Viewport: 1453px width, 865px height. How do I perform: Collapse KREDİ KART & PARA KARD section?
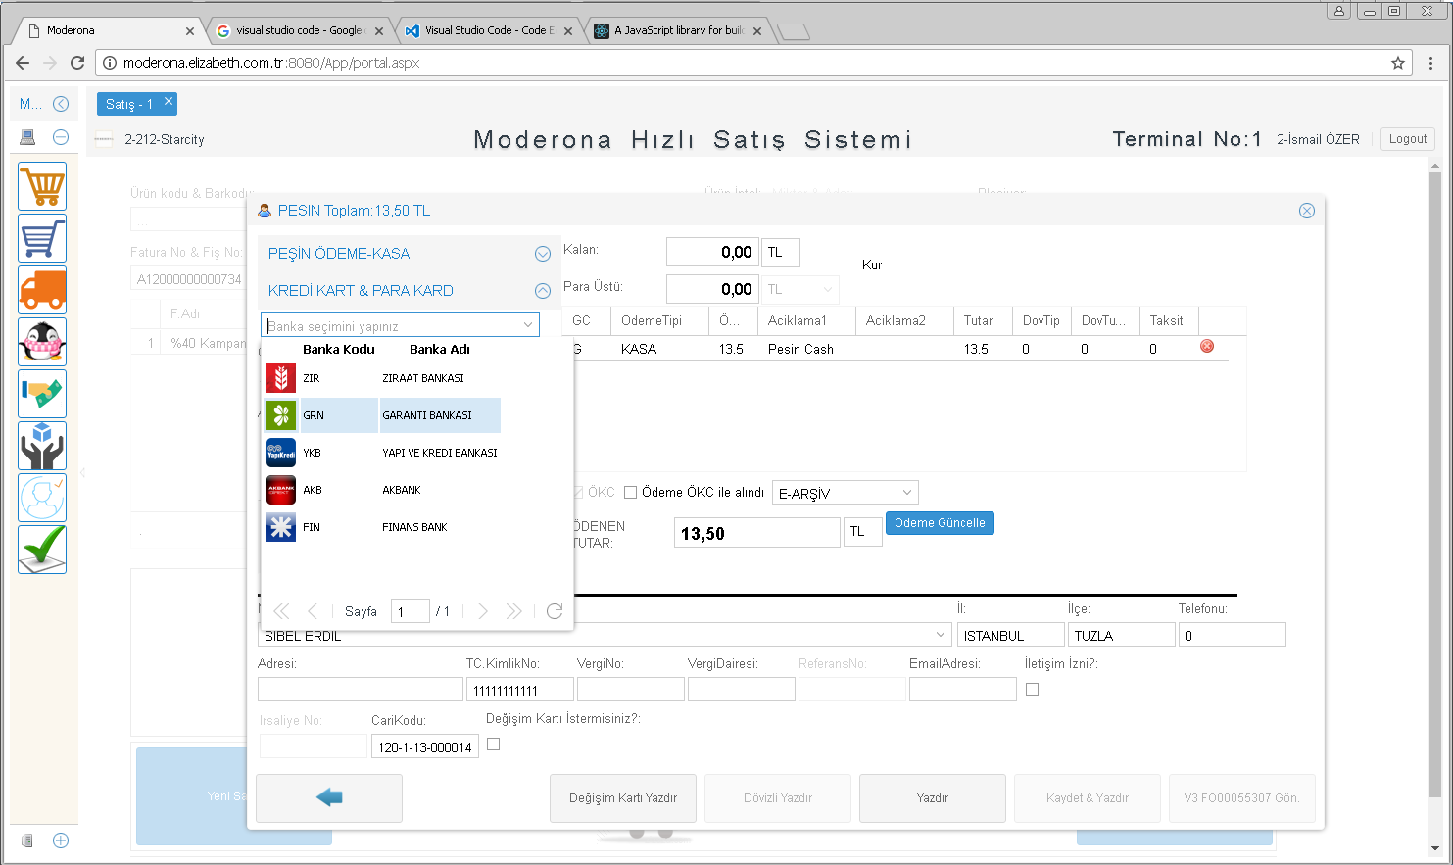(543, 291)
